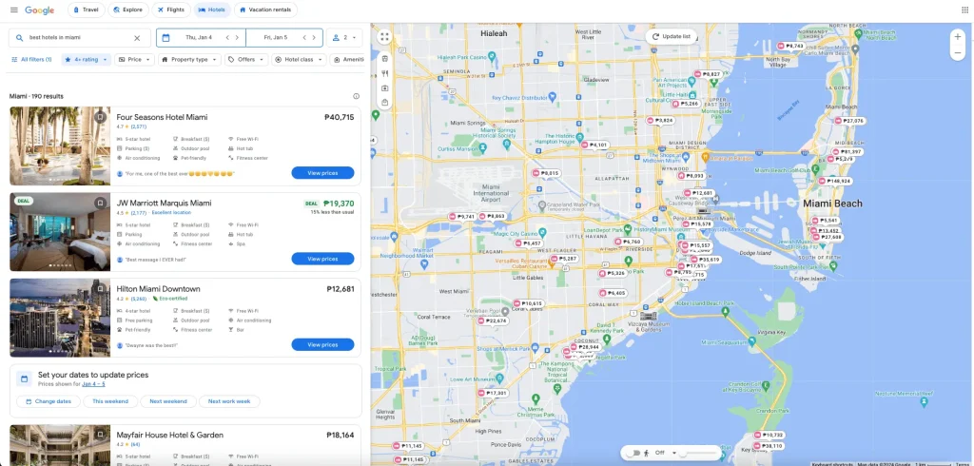The image size is (974, 466).
Task: Open the check-in calendar icon
Action: point(166,38)
